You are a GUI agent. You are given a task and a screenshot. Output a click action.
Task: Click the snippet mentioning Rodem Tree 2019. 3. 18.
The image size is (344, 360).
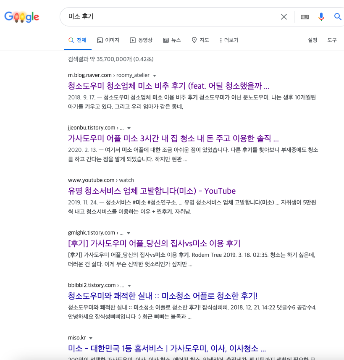(192, 260)
